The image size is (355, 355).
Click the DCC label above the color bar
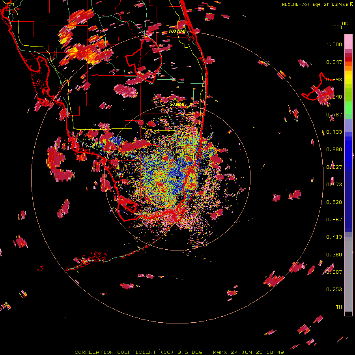click(346, 24)
